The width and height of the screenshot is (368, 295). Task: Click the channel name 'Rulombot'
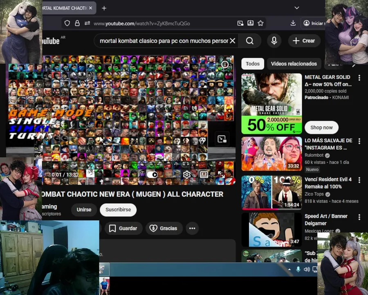coord(314,155)
